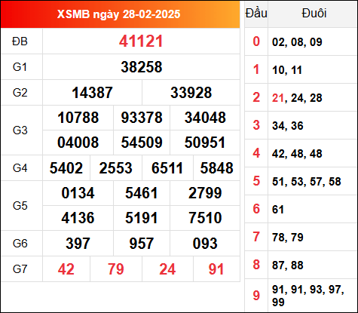Screen dimensions: 358x313
Task: Select tails 78, 79
Action: [288, 238]
